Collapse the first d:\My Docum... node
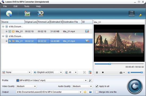The height and width of the screenshot is (96, 146). pyautogui.click(x=3, y=27)
